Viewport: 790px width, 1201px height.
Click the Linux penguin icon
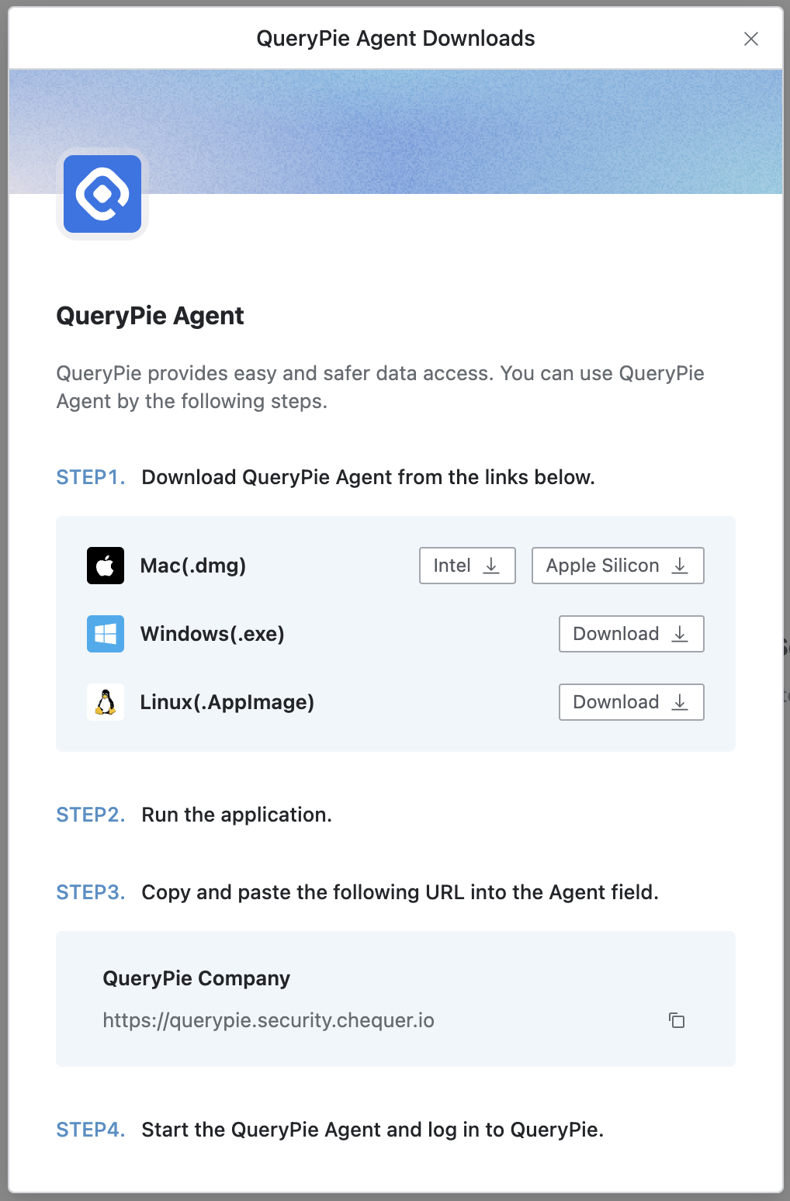click(x=106, y=702)
